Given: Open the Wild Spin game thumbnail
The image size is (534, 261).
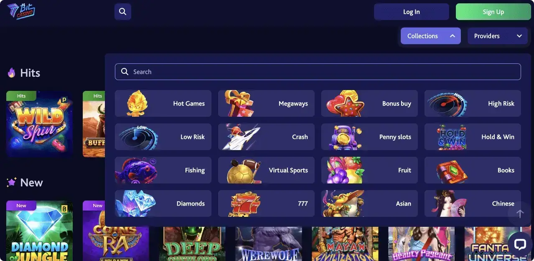Looking at the screenshot, I should pyautogui.click(x=39, y=124).
